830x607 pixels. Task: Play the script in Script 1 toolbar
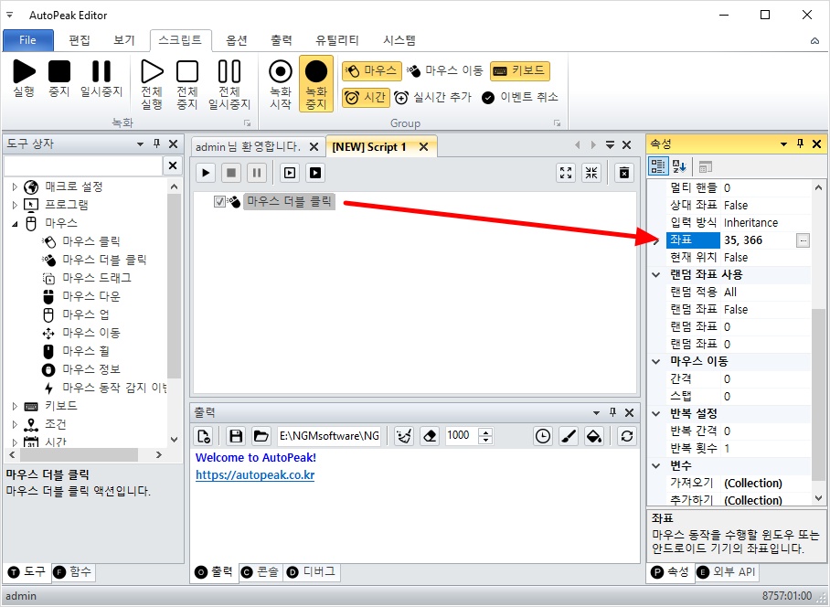click(x=206, y=173)
